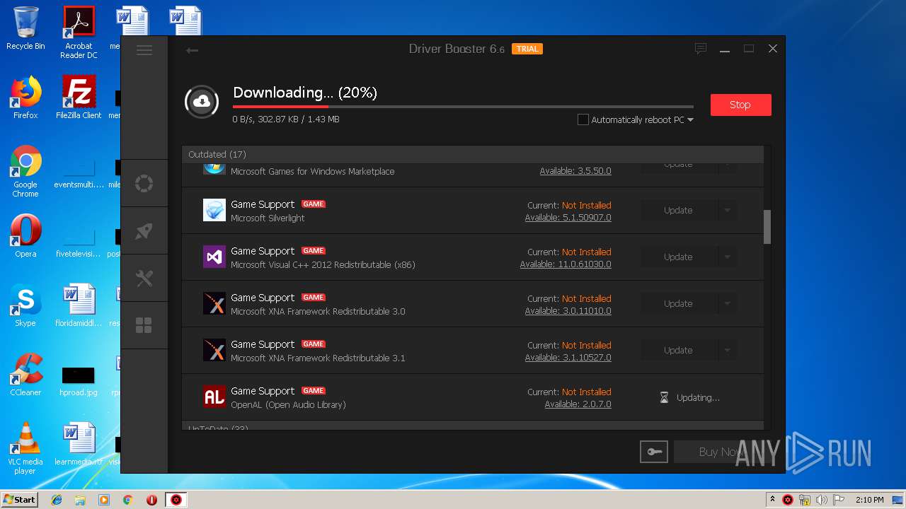Open Acrobat Reader DC desktop shortcut

pyautogui.click(x=79, y=33)
